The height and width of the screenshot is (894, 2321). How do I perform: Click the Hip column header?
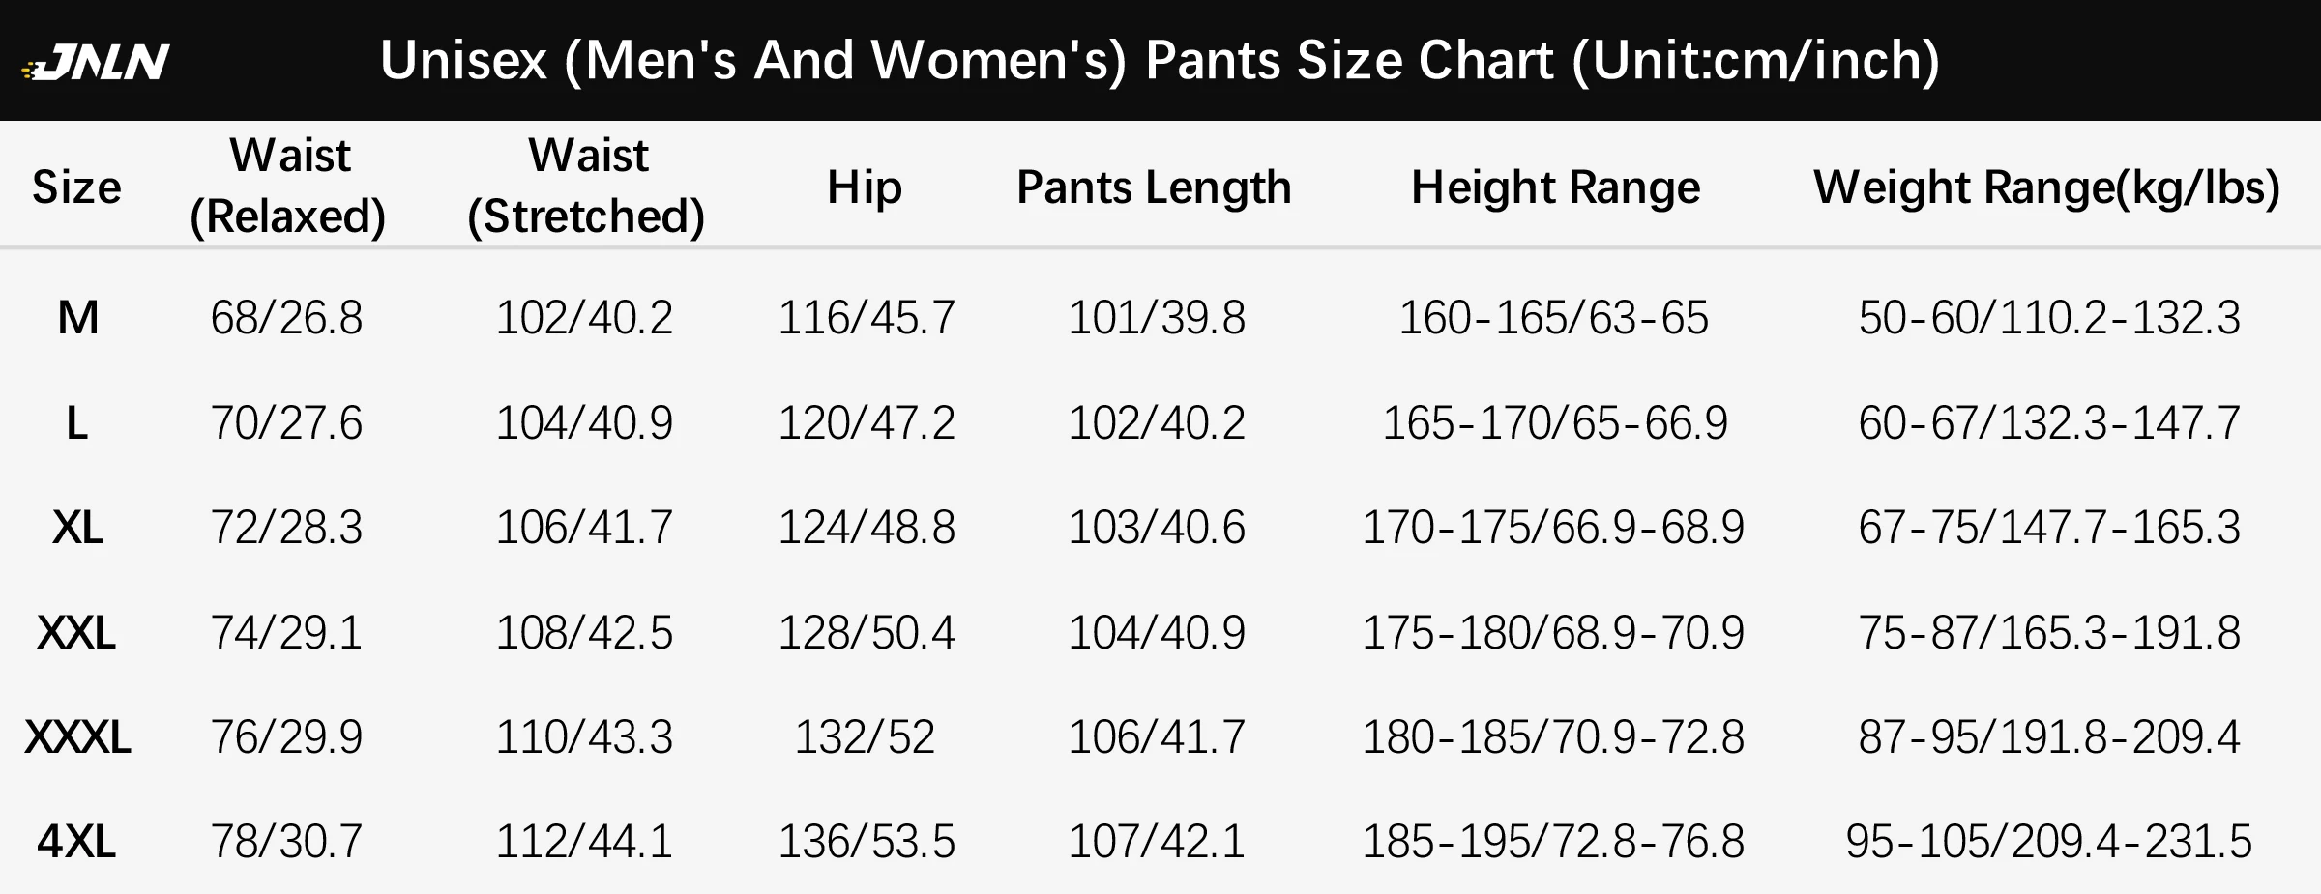pyautogui.click(x=865, y=187)
